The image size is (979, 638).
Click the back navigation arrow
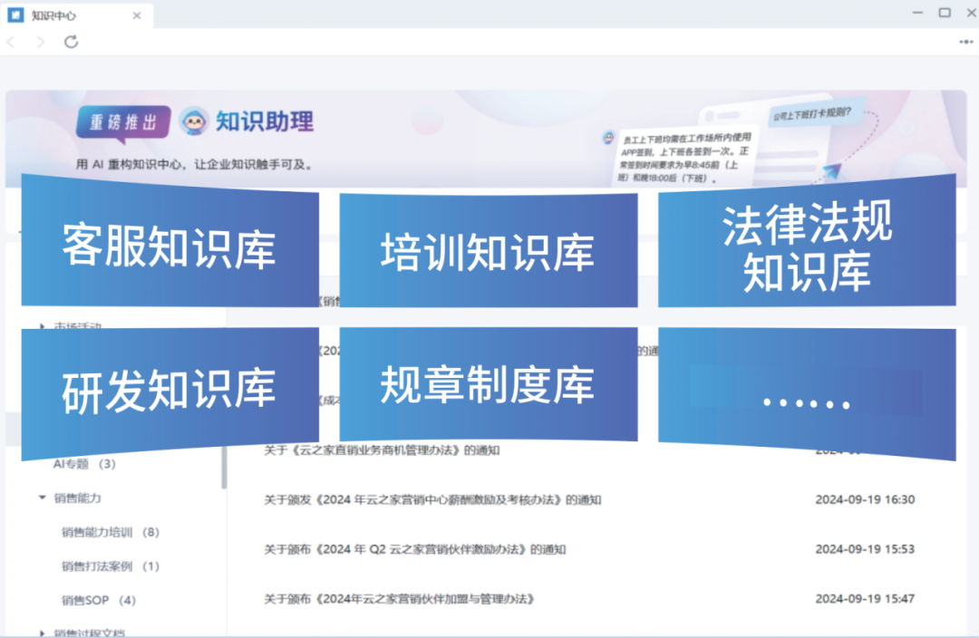[11, 42]
